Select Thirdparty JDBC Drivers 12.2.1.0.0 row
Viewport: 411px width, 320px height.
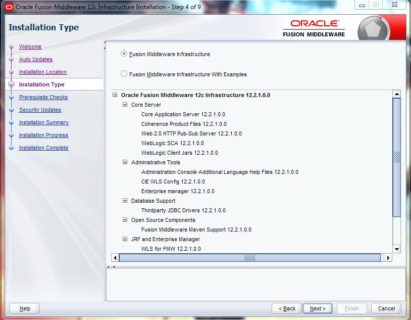click(183, 210)
